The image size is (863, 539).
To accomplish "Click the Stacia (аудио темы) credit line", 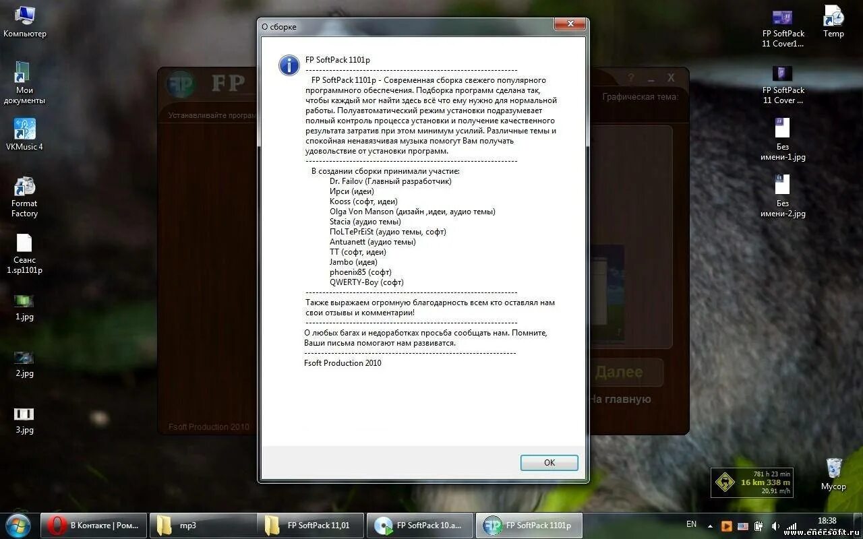I will point(365,222).
